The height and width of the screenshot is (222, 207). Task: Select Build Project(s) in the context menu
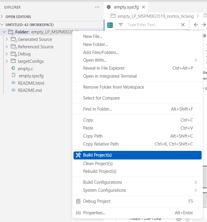[x=137, y=155]
